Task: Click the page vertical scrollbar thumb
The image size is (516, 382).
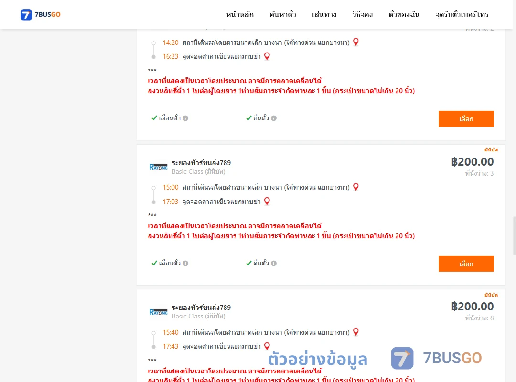Action: coord(515,235)
